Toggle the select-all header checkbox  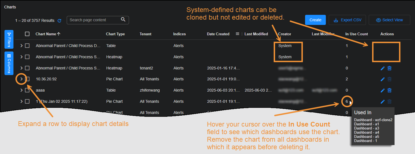click(27, 34)
